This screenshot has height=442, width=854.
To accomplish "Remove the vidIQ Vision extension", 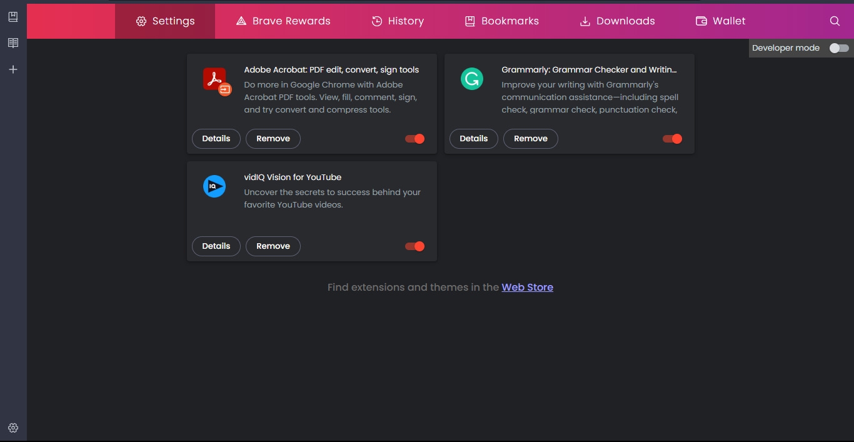I will click(x=273, y=246).
